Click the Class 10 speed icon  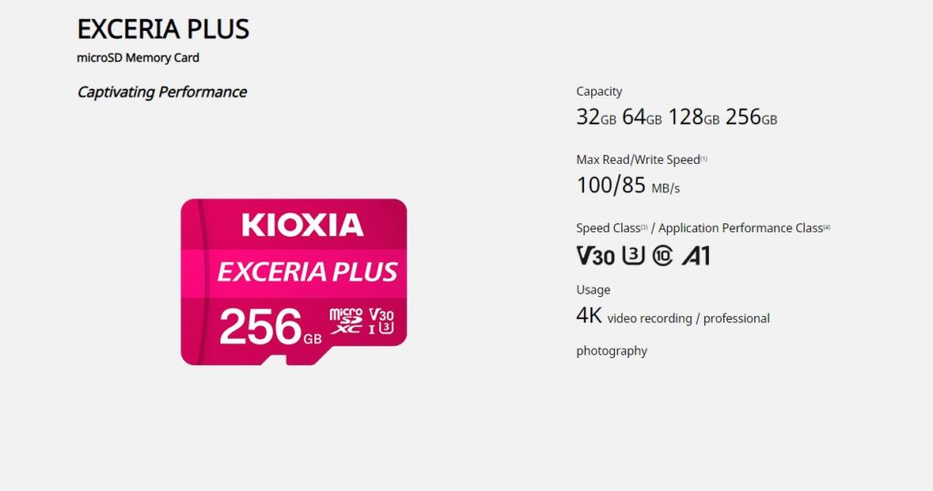pos(662,256)
